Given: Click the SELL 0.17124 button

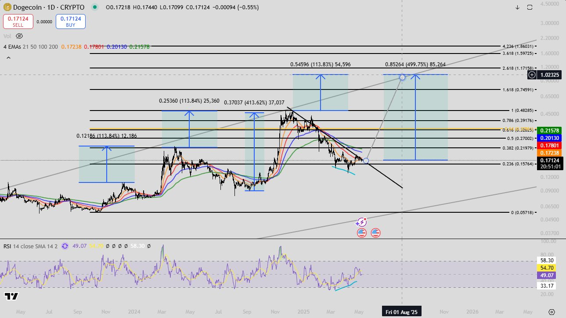Looking at the screenshot, I should point(18,21).
